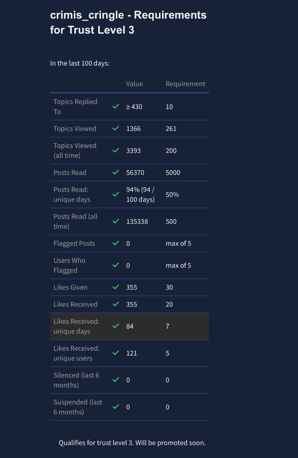
Task: Click the Likes Received: unique users label
Action: tap(76, 353)
